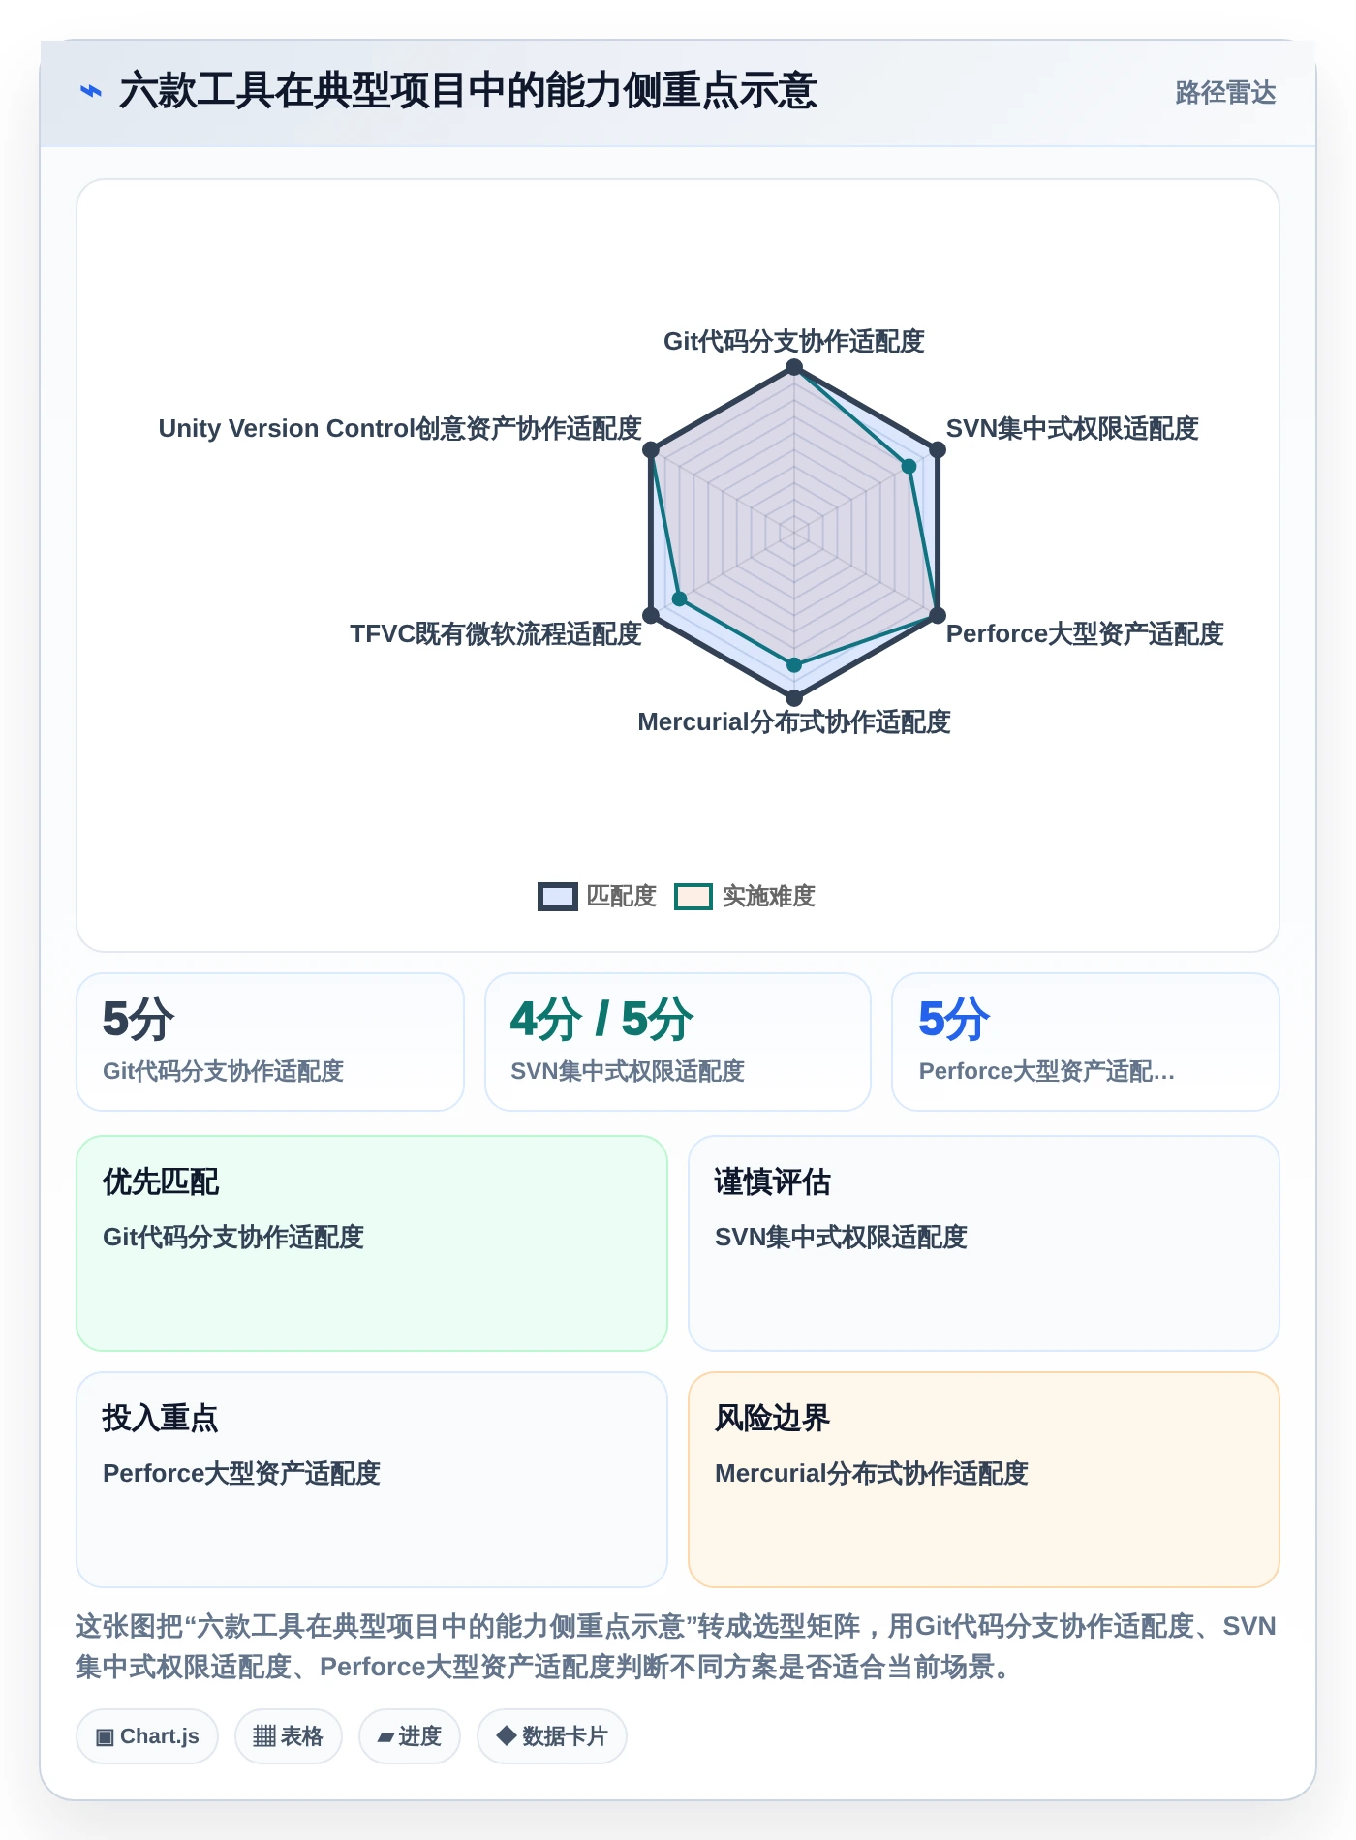Click the bar icon in the 进度 chip
The image size is (1356, 1840).
coord(385,1737)
